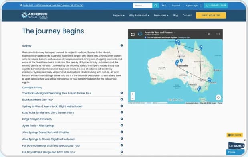Click the Build Your Trip button

pos(211,16)
